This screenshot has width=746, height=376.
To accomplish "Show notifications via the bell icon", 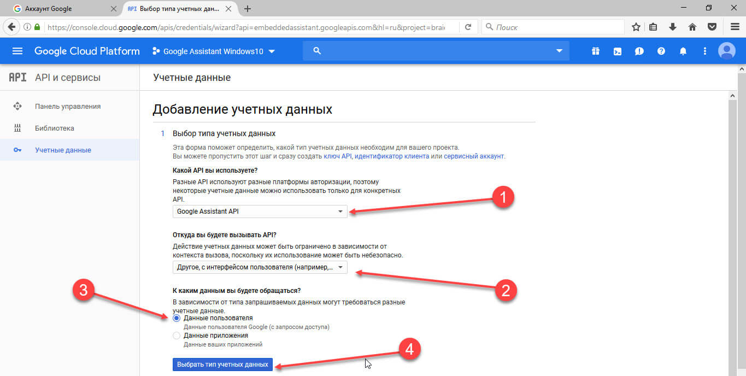I will coord(683,51).
